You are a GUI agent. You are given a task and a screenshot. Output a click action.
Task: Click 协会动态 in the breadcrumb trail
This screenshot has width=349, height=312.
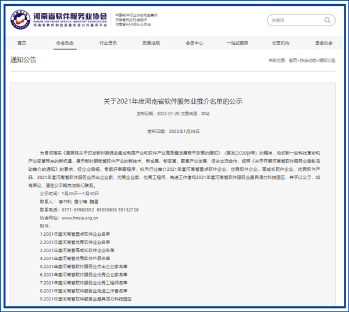(308, 60)
